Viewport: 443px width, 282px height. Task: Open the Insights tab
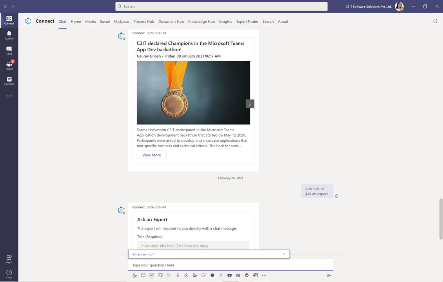point(225,22)
